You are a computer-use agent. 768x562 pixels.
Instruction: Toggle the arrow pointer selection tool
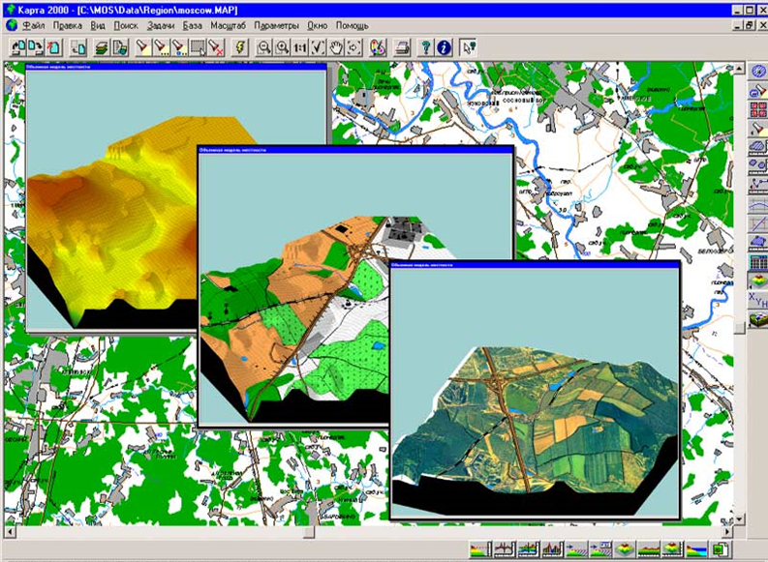469,46
